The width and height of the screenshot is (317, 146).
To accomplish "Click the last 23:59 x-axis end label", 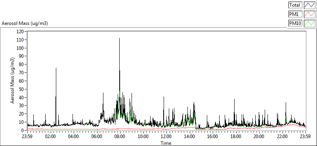I will point(306,136).
